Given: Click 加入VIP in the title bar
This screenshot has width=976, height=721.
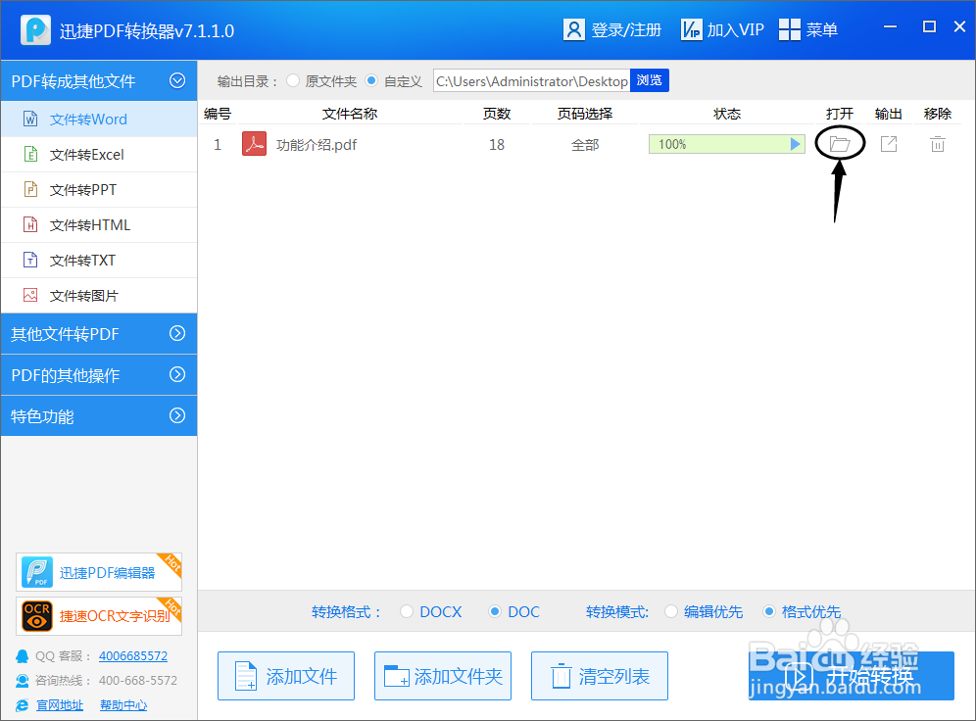Looking at the screenshot, I should [x=722, y=29].
